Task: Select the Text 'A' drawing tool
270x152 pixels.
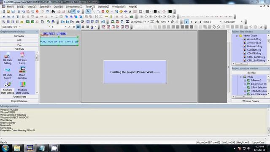Action: 130,11
